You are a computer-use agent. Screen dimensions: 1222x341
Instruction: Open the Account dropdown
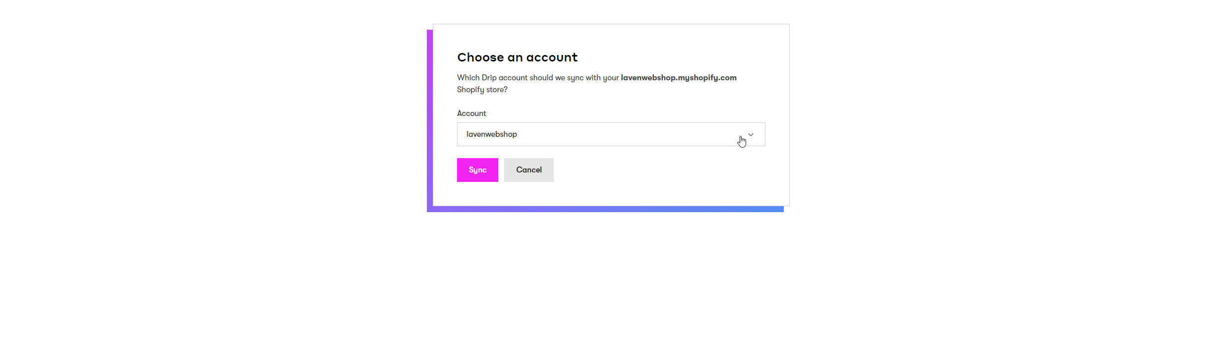click(610, 134)
